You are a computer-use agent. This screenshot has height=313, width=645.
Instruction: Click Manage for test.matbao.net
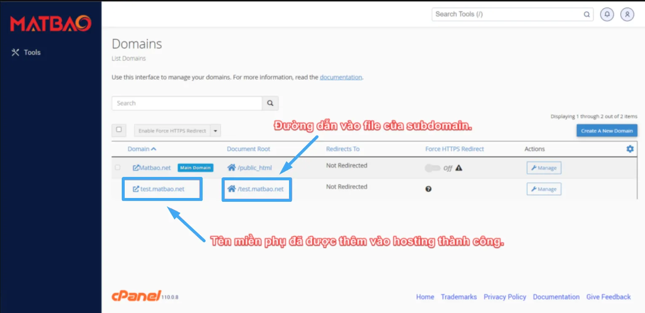[544, 189]
